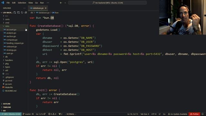
Task: Create a new folder in explorer
Action: (18, 13)
